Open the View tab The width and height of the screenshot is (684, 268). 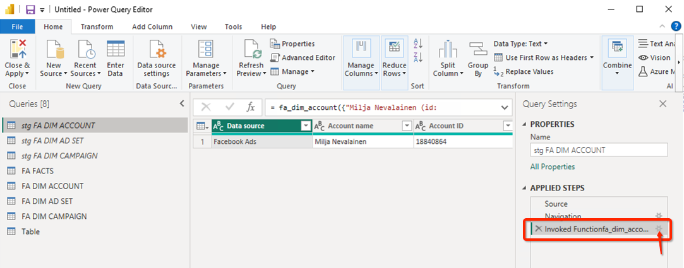click(199, 26)
